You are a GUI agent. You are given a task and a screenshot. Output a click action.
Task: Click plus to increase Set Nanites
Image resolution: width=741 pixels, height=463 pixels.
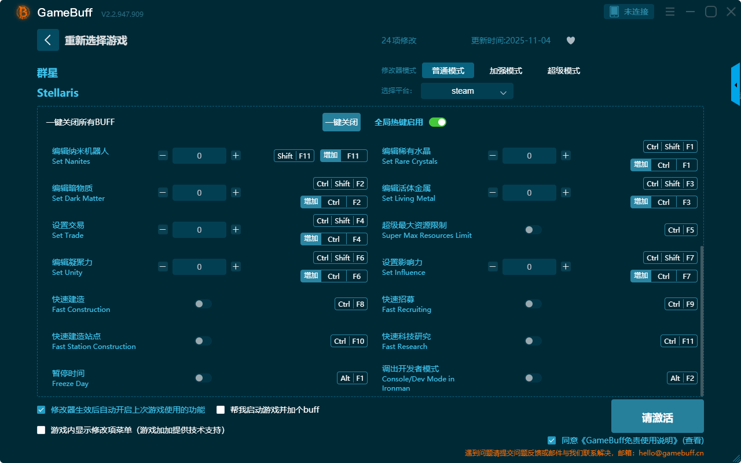(x=236, y=156)
